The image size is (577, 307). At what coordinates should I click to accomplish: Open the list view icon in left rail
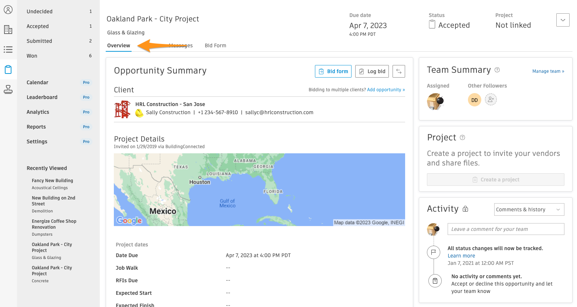click(x=8, y=50)
